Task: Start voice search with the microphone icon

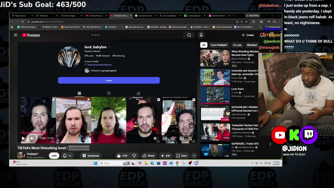Action: (201, 35)
